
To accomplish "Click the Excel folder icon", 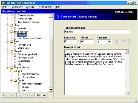I will coord(11,42).
